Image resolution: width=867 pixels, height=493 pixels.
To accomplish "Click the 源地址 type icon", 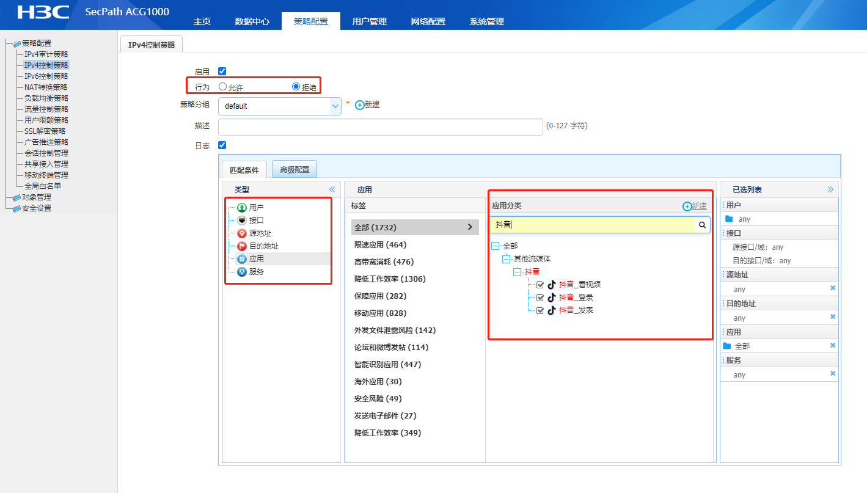I will [242, 233].
